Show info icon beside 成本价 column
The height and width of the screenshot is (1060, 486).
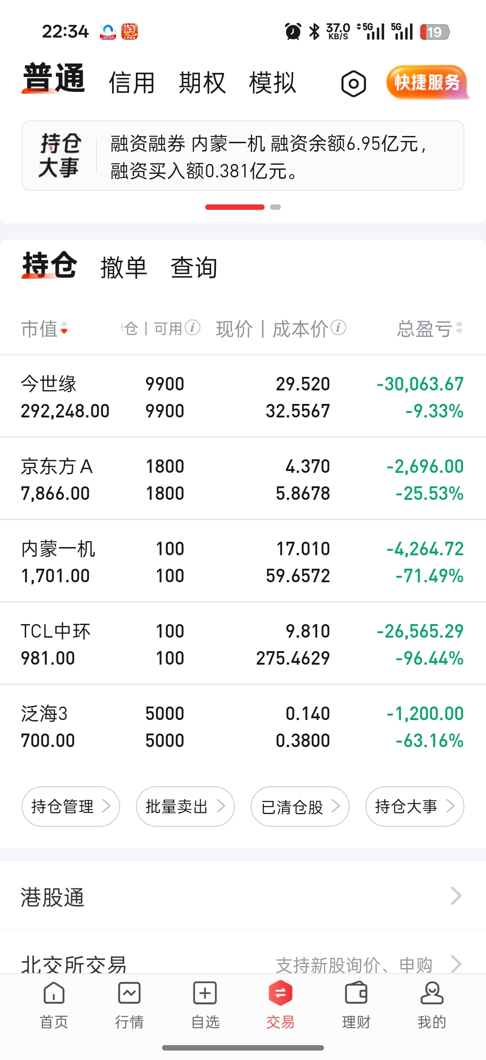coord(338,328)
